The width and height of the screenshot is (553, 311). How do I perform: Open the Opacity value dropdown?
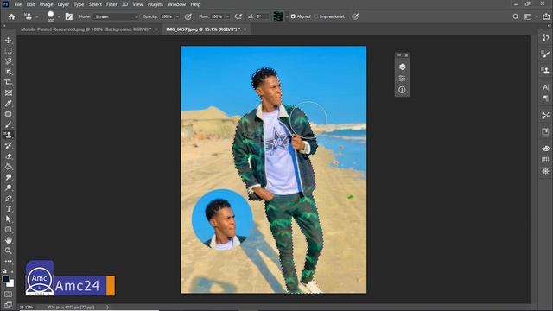pyautogui.click(x=177, y=16)
